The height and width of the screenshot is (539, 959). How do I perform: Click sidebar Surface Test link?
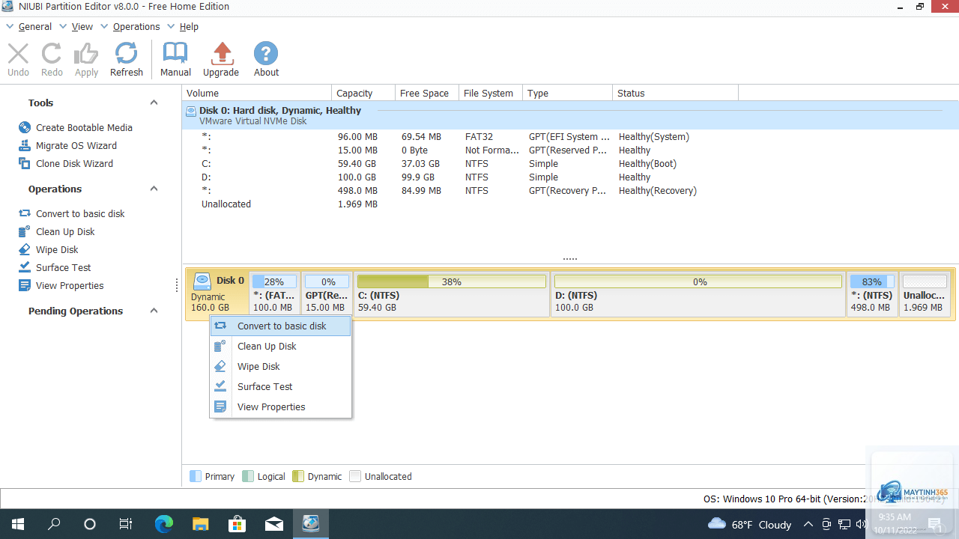pos(64,267)
